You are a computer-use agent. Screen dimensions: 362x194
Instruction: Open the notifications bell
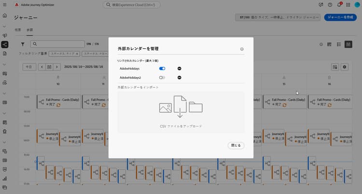click(339, 5)
